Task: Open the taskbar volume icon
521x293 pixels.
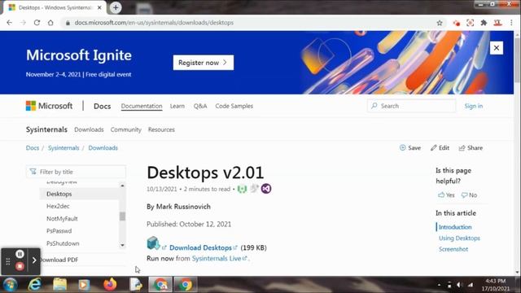Action: (x=459, y=285)
